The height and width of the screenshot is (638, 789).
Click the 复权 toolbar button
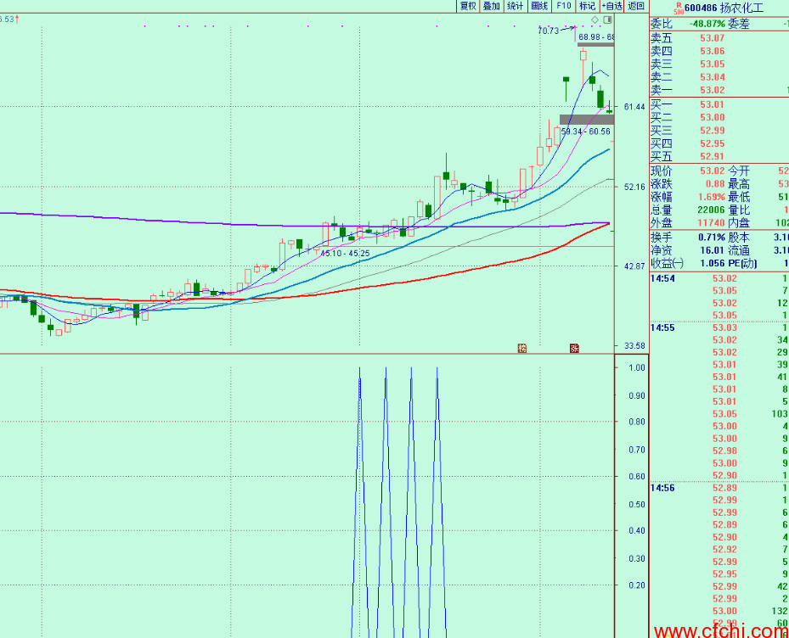click(x=468, y=6)
